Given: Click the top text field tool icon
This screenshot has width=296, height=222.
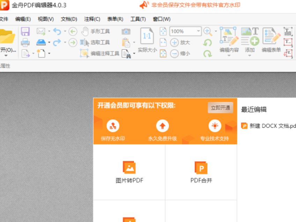Looking at the screenshot, I should (x=288, y=31).
